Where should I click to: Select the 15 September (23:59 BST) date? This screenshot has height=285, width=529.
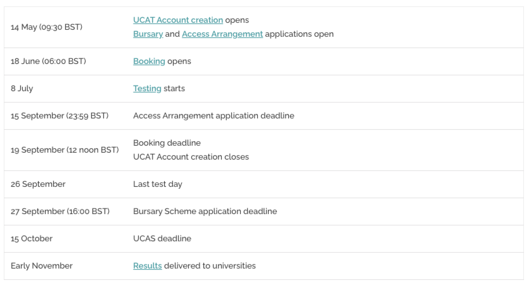(60, 116)
